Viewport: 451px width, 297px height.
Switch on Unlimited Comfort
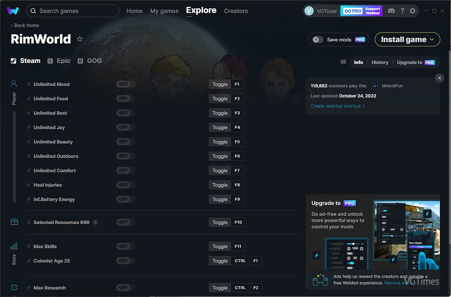[125, 170]
